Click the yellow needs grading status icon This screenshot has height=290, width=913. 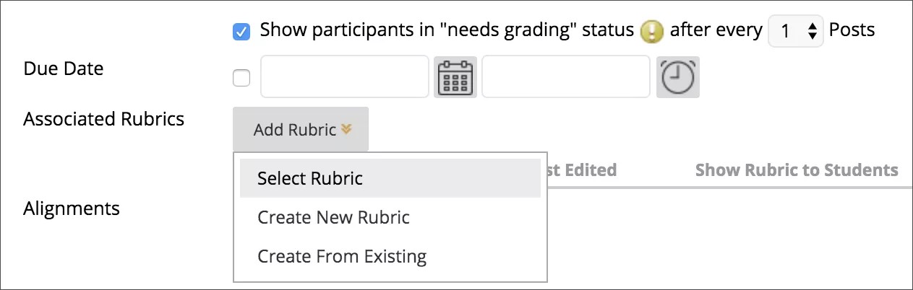[x=652, y=31]
